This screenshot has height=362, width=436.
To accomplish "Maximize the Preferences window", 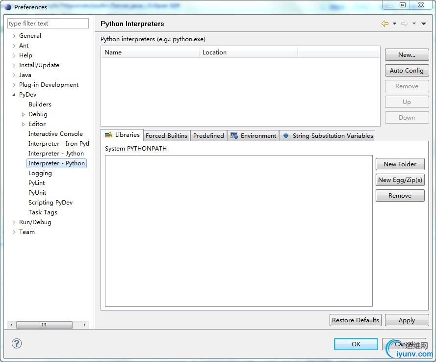I will coord(403,5).
